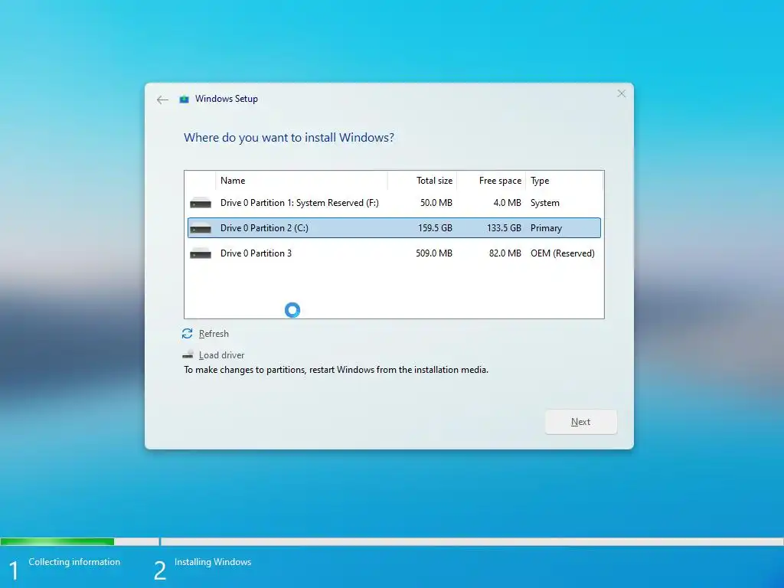This screenshot has height=588, width=784.
Task: Click the 'Where do you want to install Windows?' heading
Action: pyautogui.click(x=289, y=138)
